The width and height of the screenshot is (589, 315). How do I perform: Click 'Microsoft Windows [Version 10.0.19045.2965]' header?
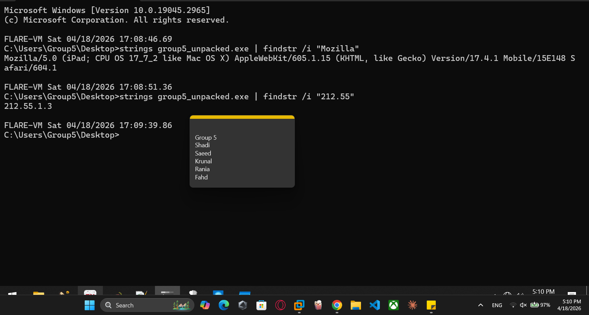point(107,10)
